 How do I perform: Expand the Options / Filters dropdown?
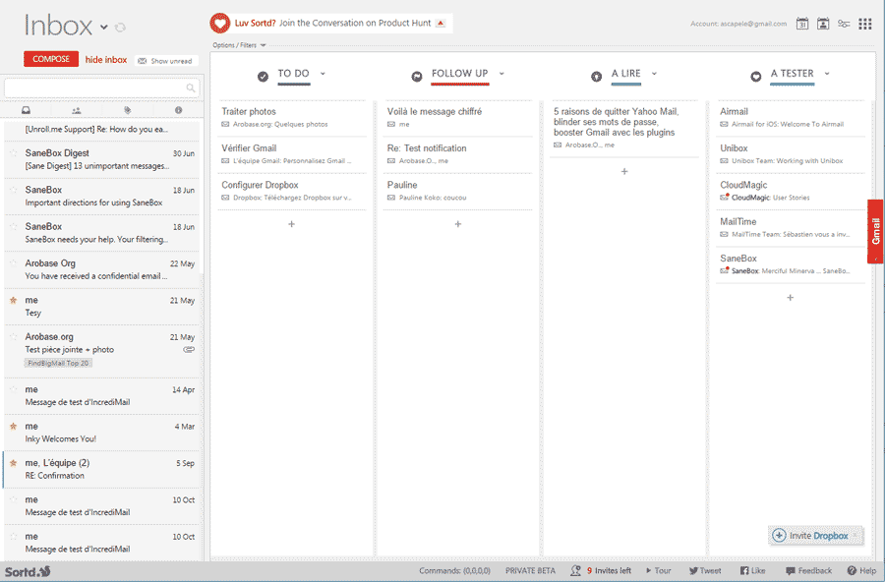[x=239, y=45]
